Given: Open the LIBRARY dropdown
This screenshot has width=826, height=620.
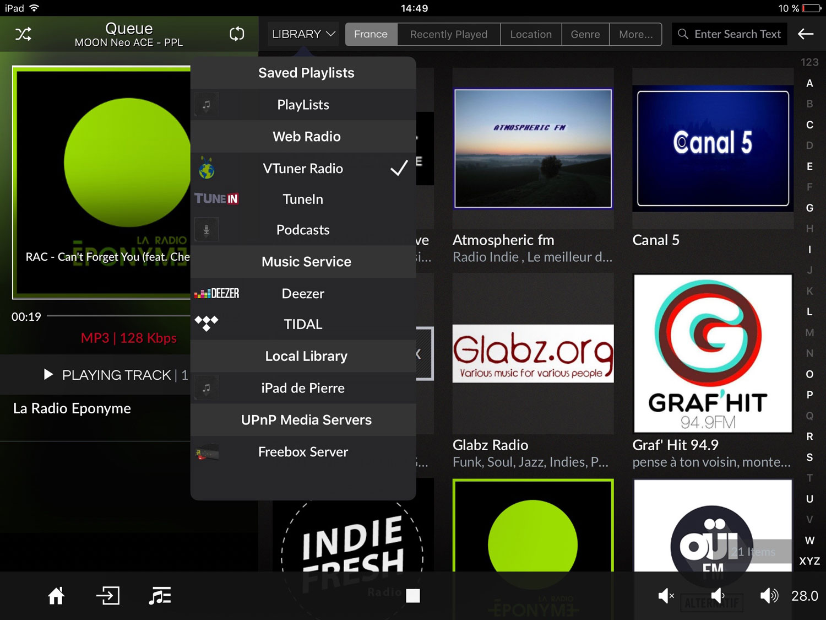Looking at the screenshot, I should 303,34.
